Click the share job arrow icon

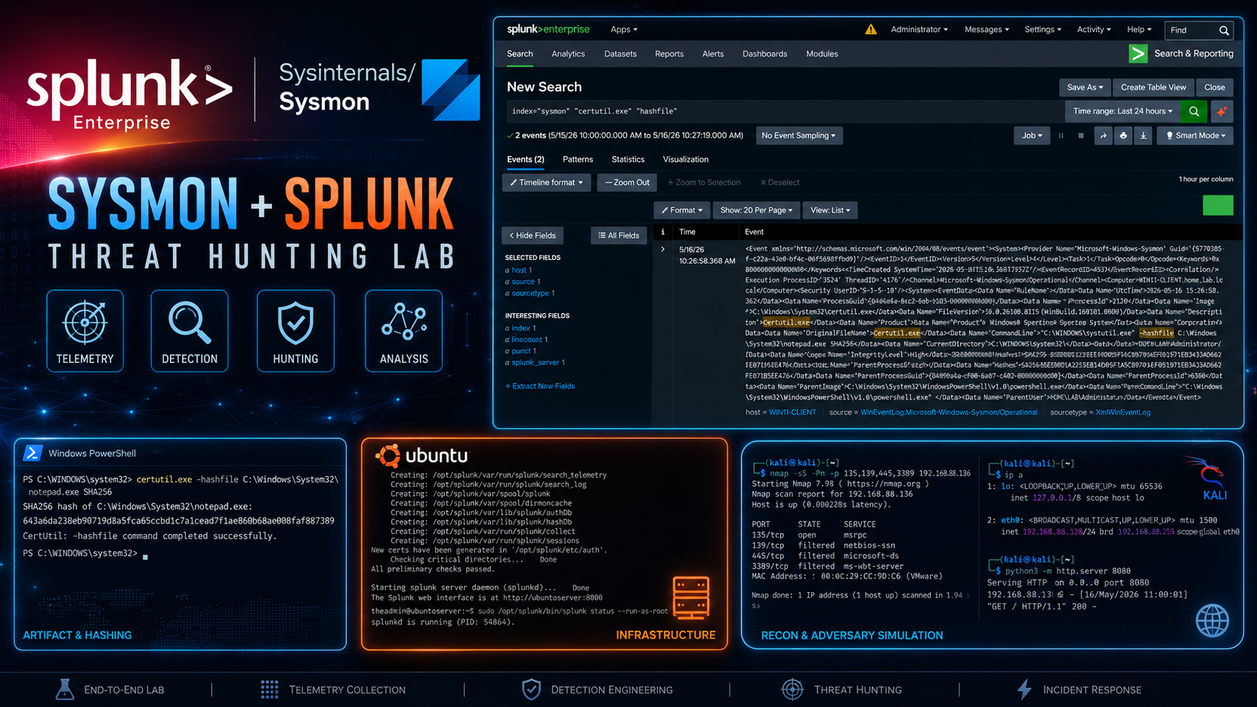(1103, 136)
